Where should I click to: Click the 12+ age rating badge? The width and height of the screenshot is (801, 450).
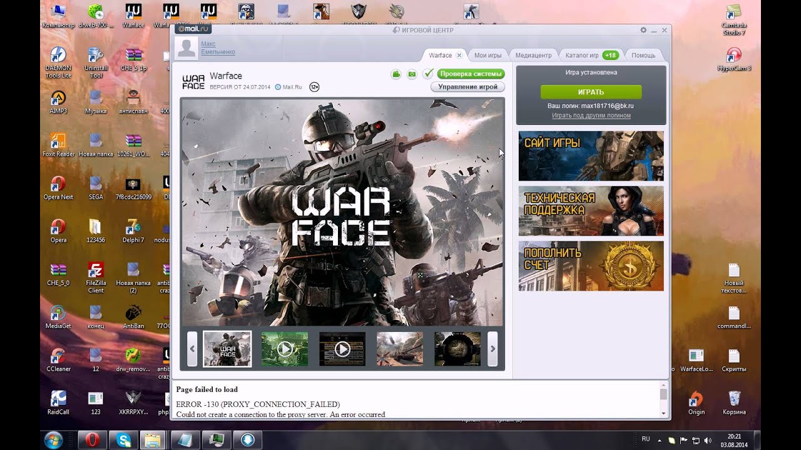click(314, 87)
